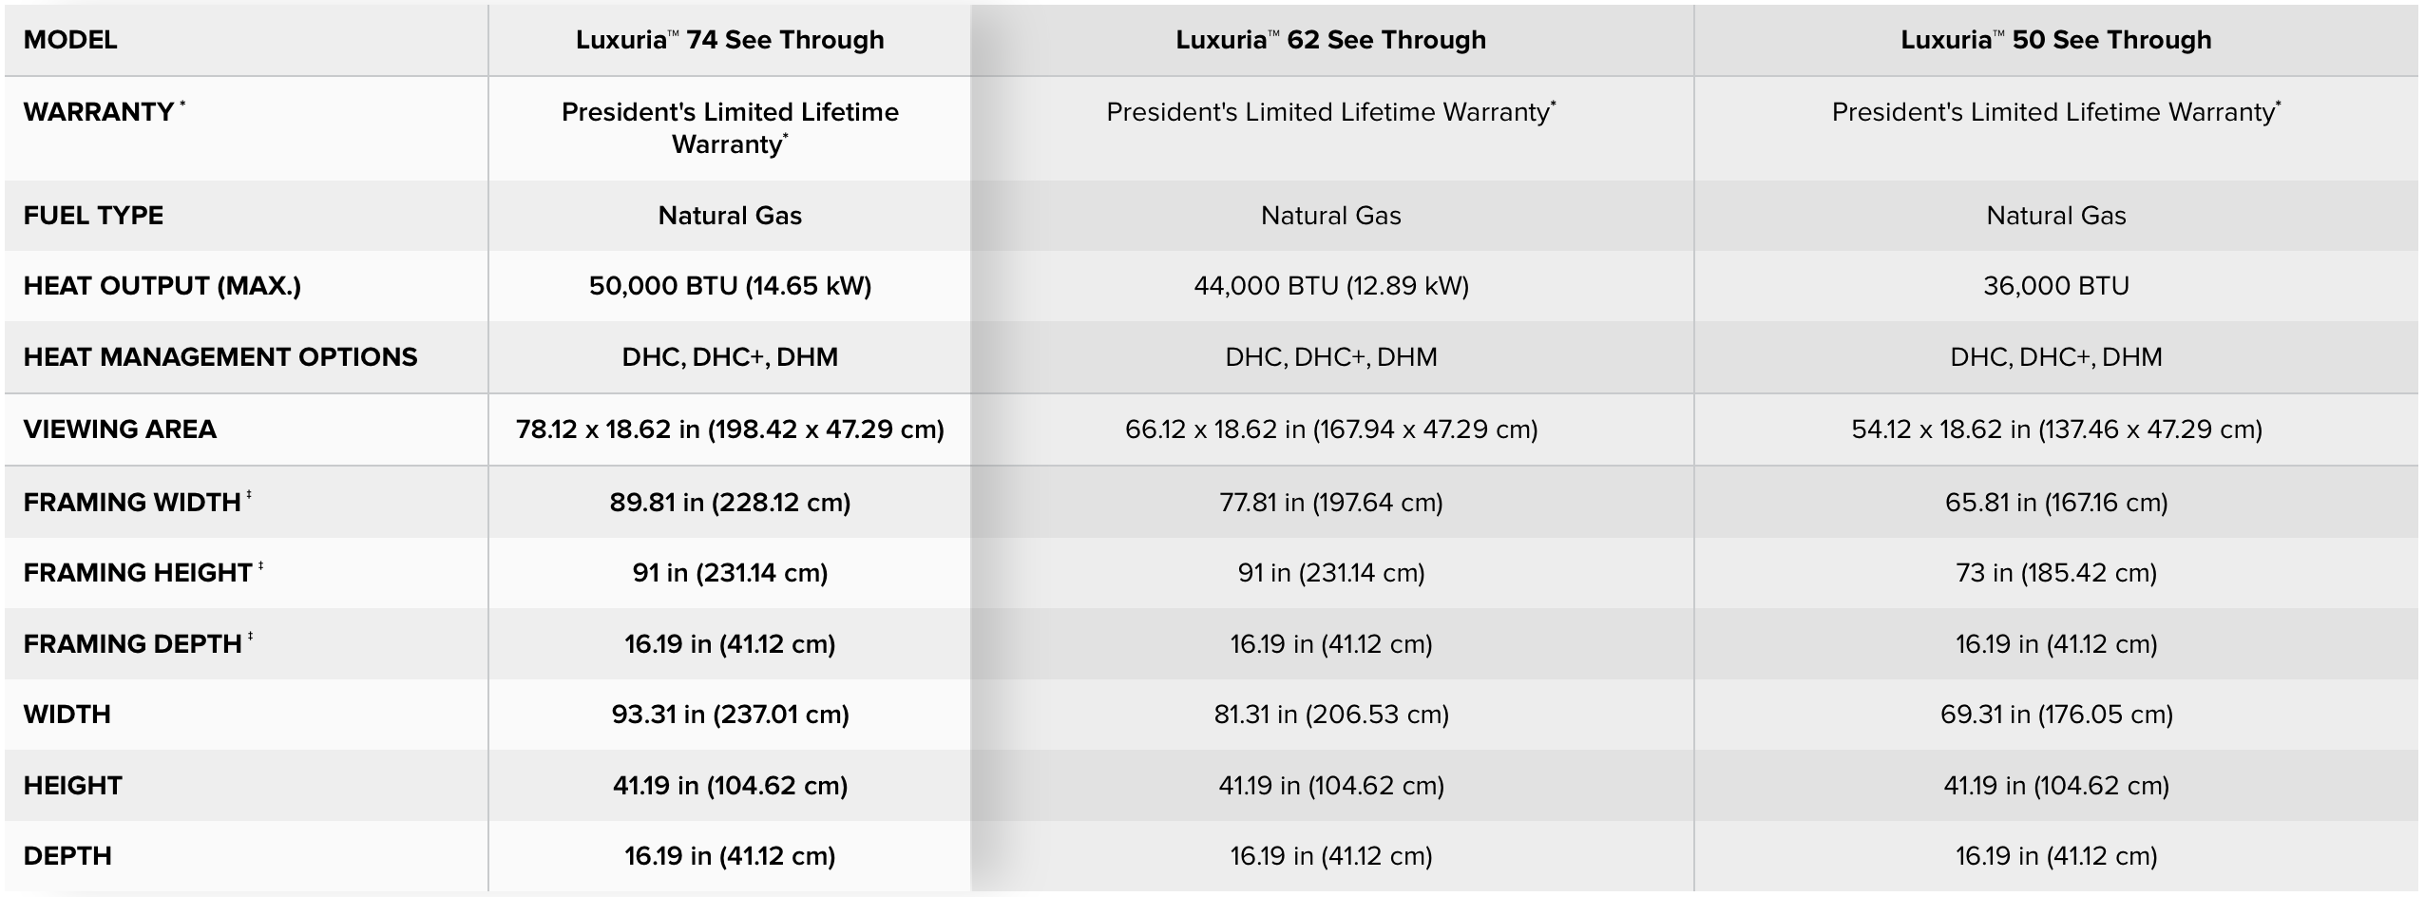Select the FRAMING HEIGHT row label
This screenshot has width=2425, height=897.
coord(138,573)
